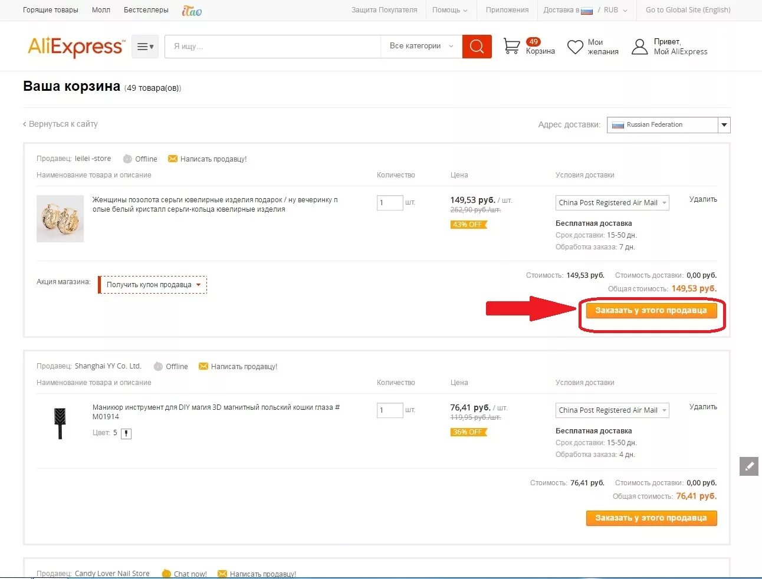Image resolution: width=762 pixels, height=579 pixels.
Task: Open the Russian Federation address dropdown
Action: [x=669, y=125]
